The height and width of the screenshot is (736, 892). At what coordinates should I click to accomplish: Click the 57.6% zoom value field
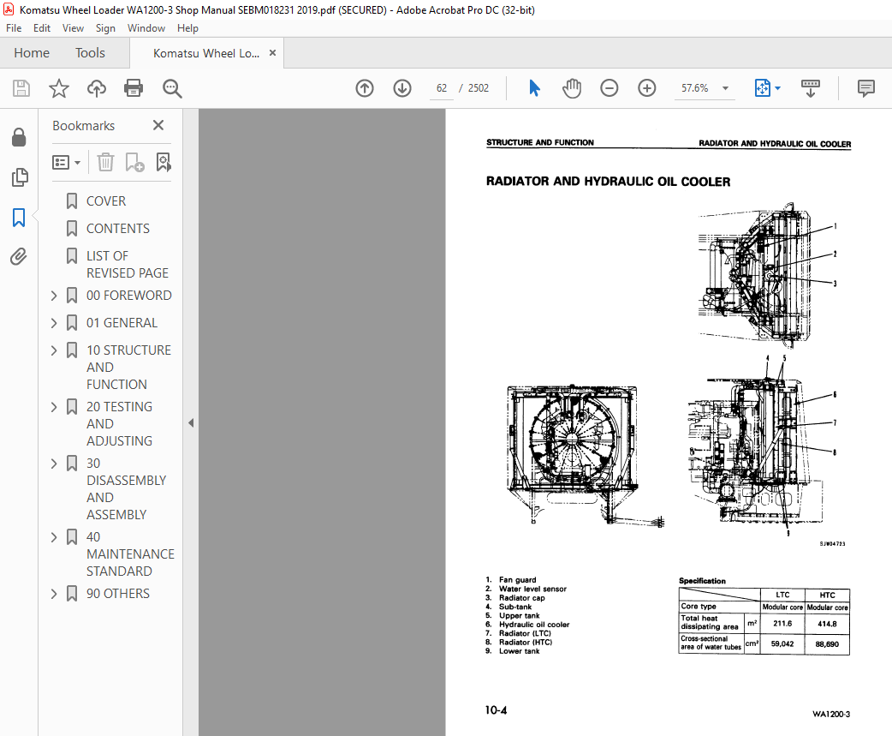(x=694, y=88)
